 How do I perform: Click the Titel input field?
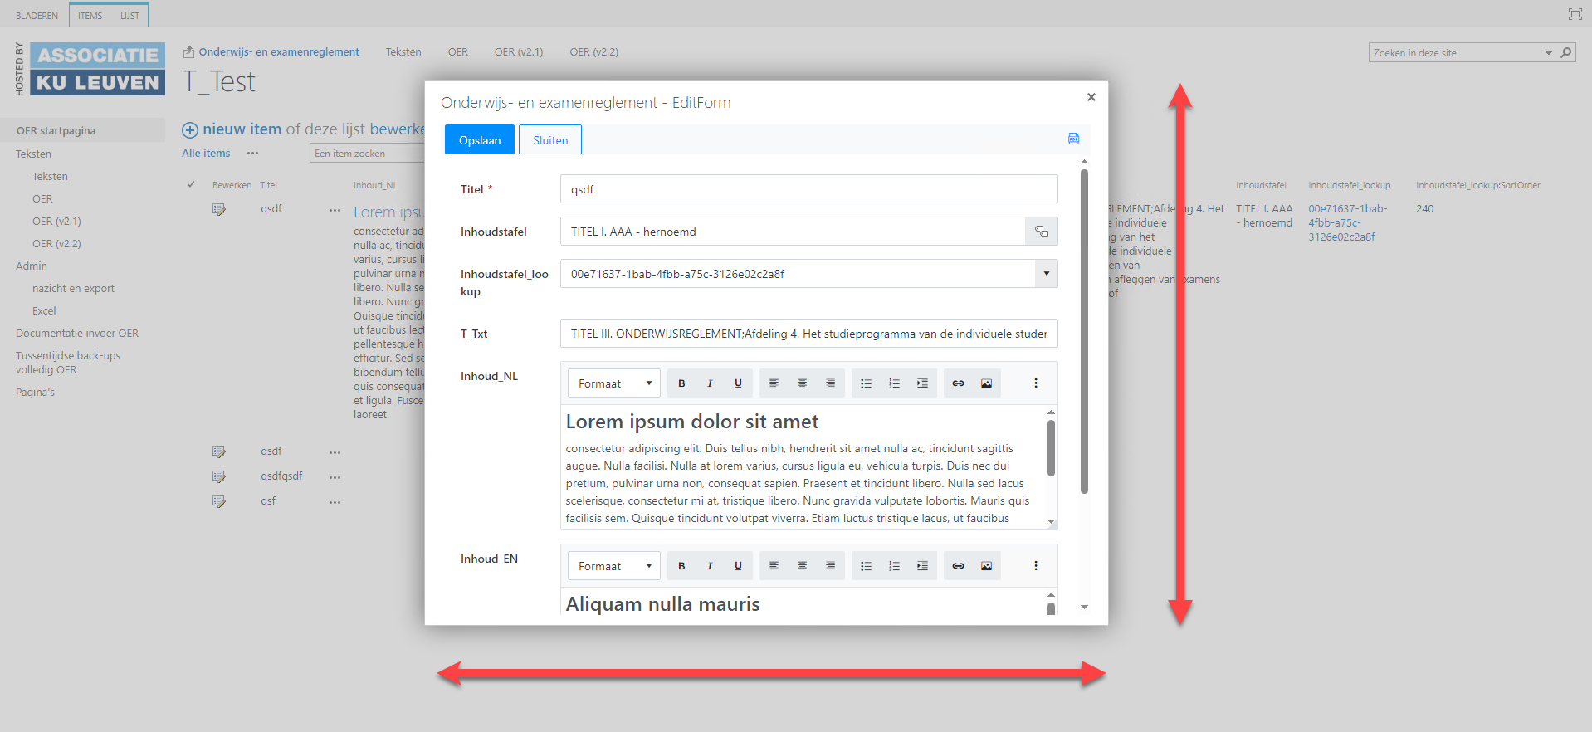808,189
